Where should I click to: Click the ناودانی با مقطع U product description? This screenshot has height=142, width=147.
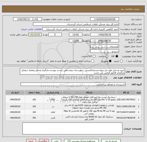(x=89, y=107)
